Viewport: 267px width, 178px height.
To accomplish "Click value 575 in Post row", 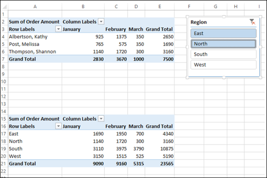I will pos(123,44).
